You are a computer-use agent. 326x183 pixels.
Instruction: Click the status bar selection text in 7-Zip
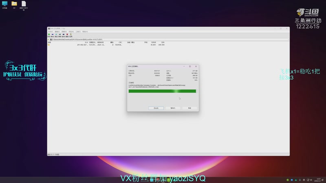[53, 155]
